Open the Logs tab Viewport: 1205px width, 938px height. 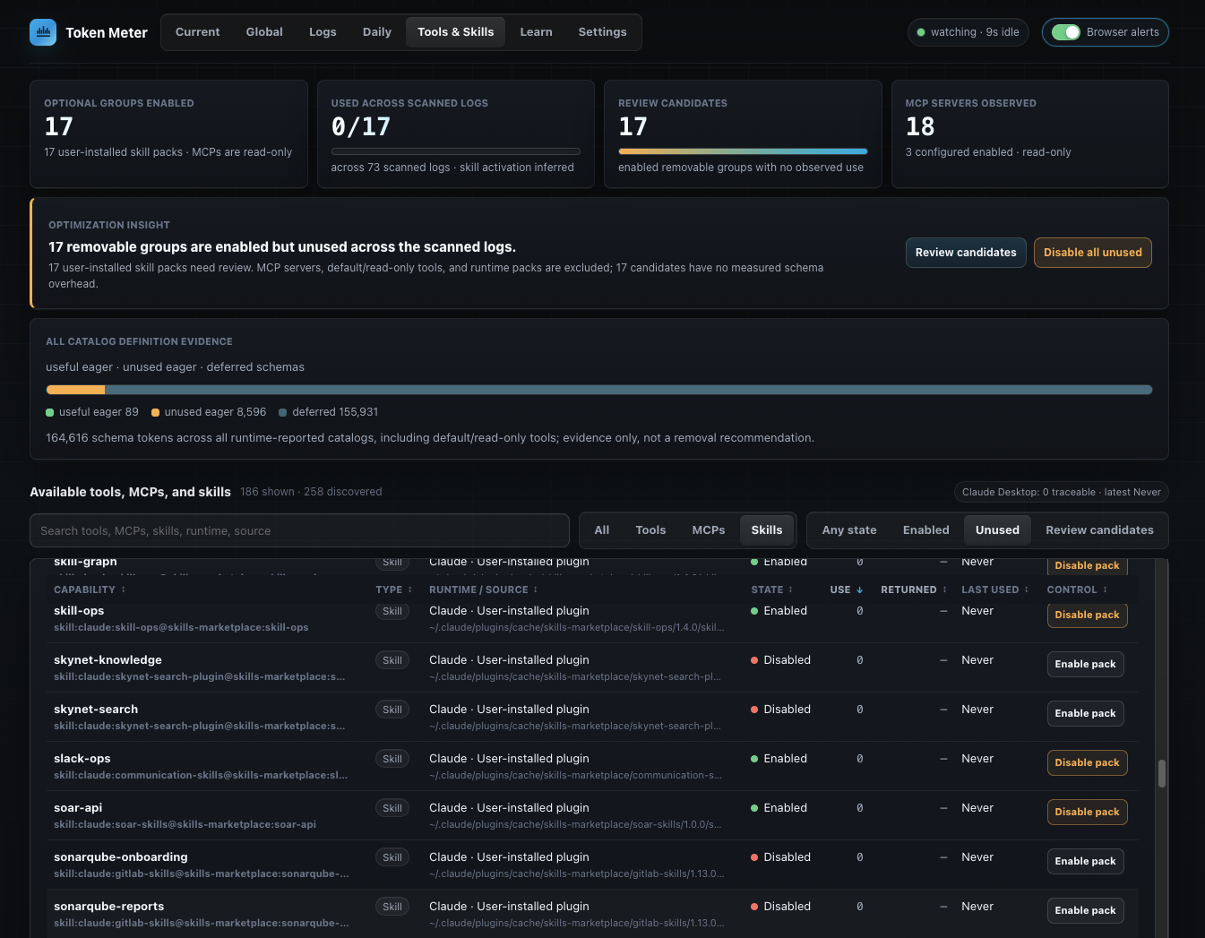[x=323, y=32]
